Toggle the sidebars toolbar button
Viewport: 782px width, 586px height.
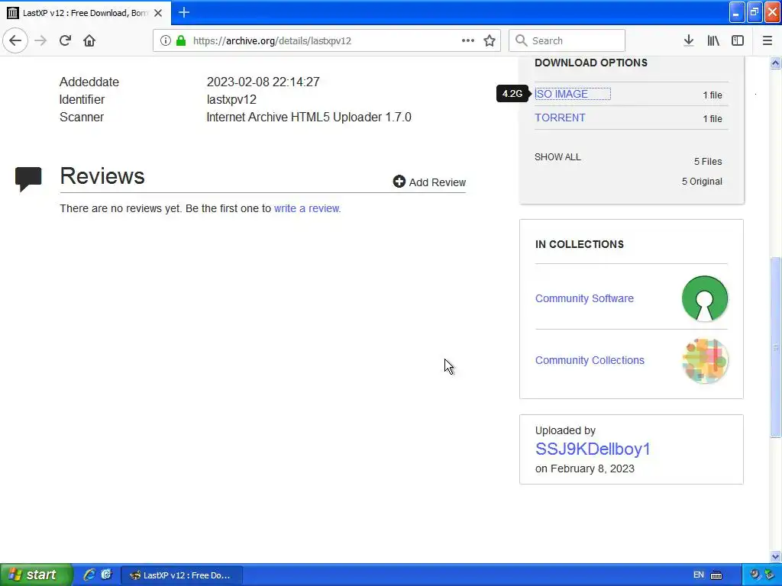coord(738,40)
